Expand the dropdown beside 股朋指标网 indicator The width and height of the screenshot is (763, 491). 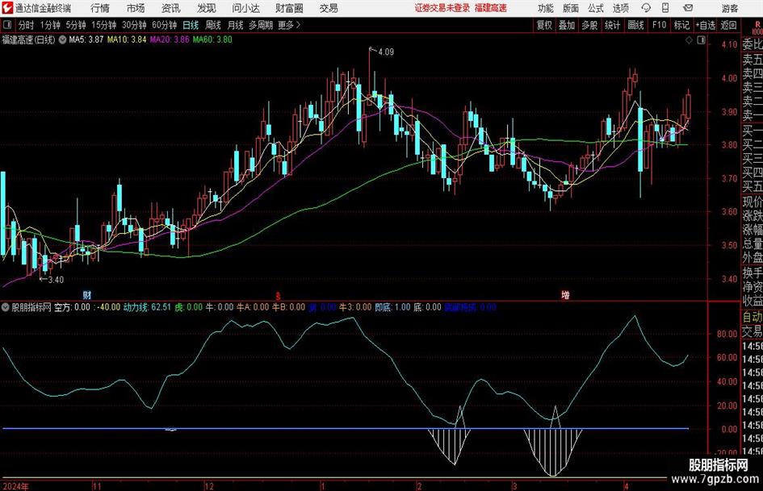point(6,307)
